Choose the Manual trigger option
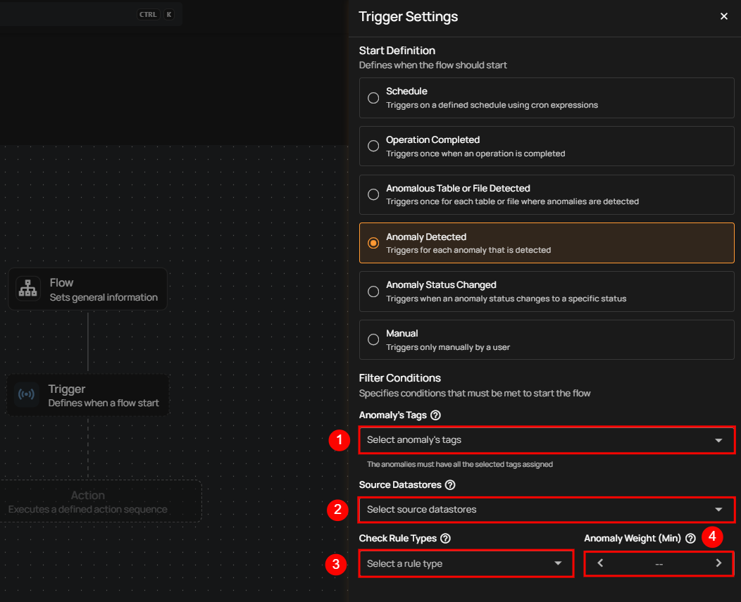This screenshot has width=741, height=602. pyautogui.click(x=374, y=339)
